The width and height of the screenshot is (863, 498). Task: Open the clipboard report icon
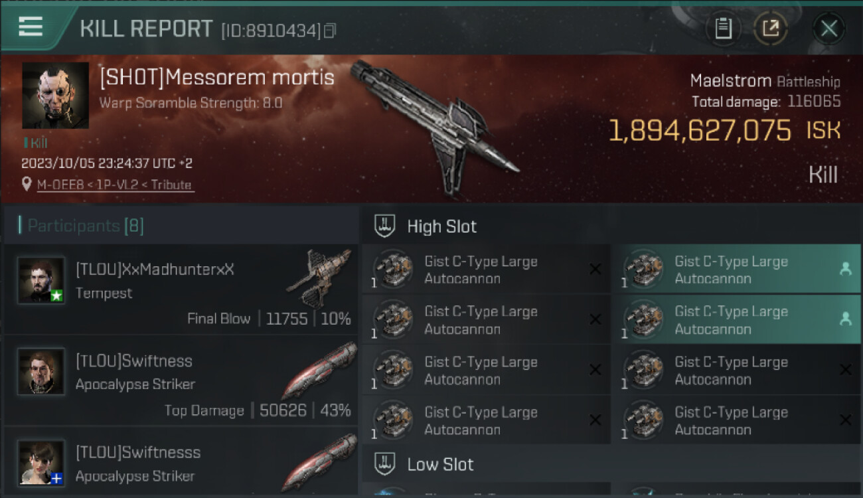click(723, 29)
